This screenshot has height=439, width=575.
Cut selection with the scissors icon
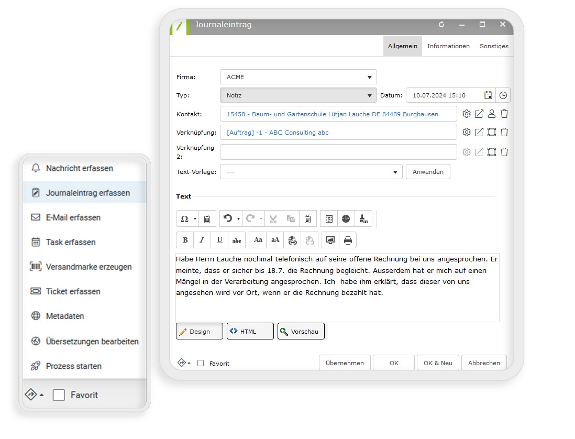tap(273, 219)
